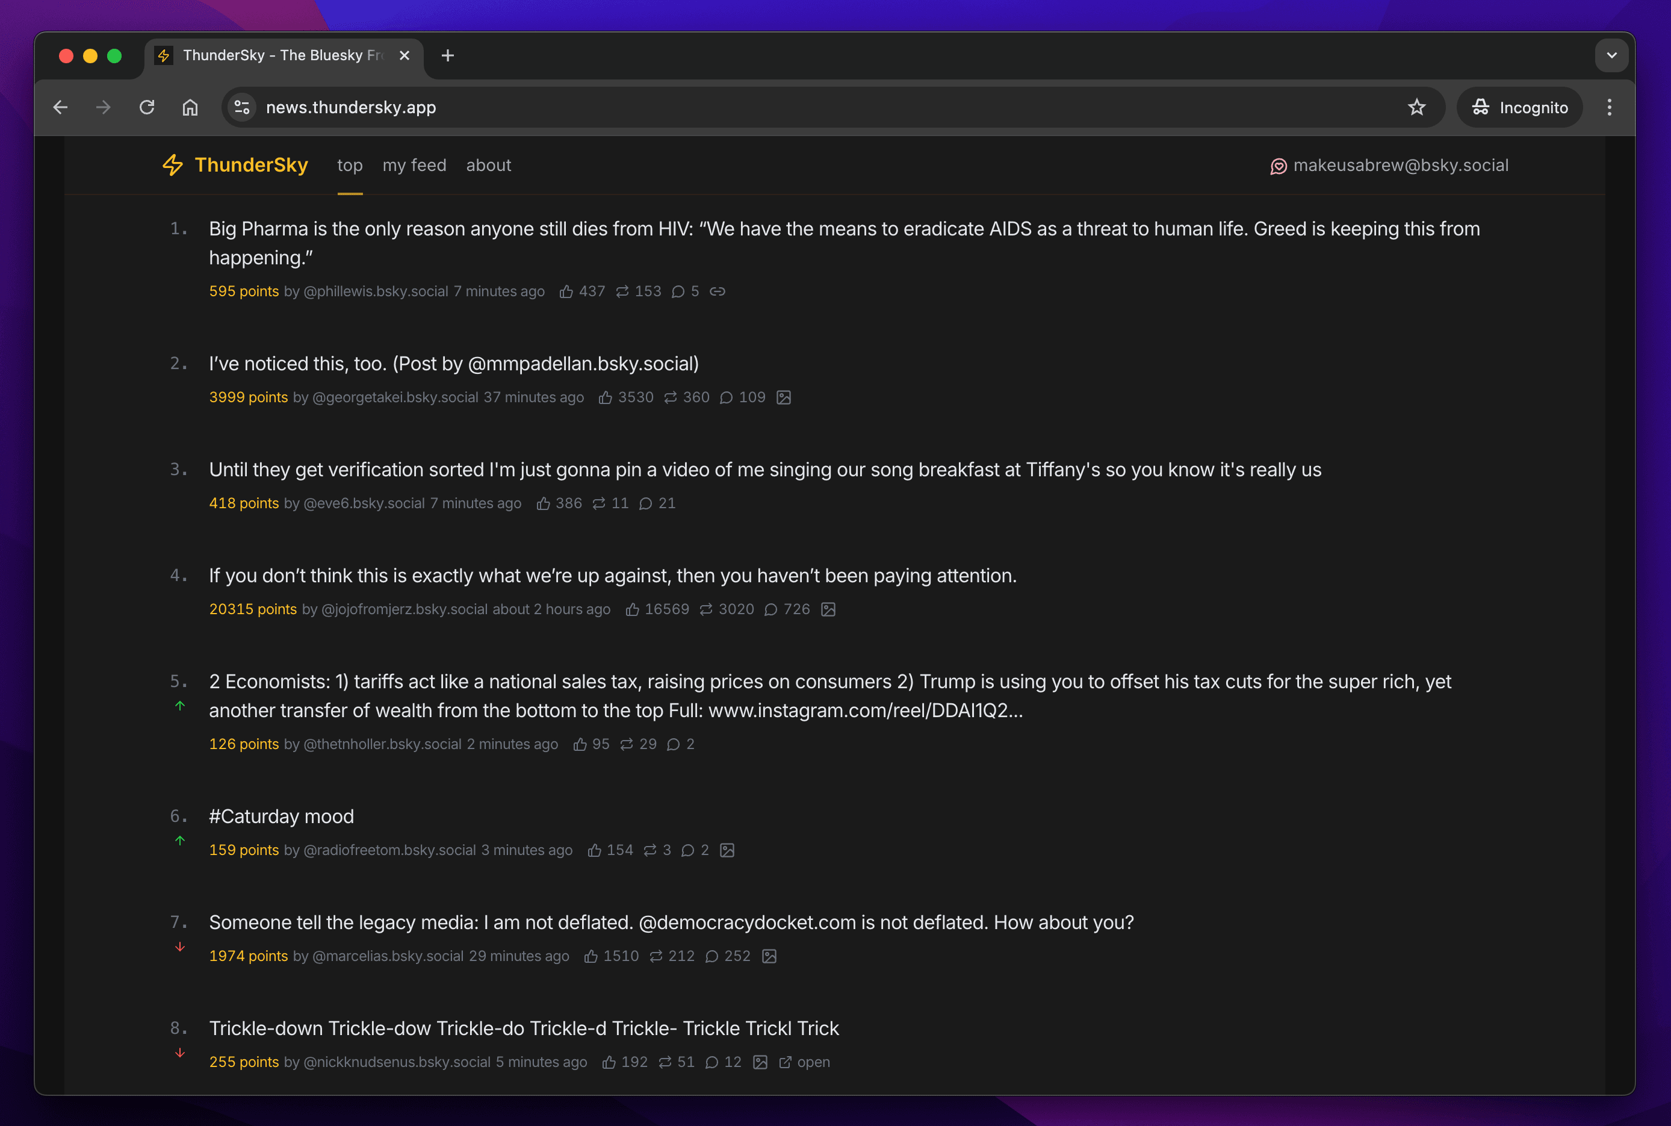Click the comment icon on the Big Pharma post
Screen dimensions: 1671x1126
tap(678, 291)
